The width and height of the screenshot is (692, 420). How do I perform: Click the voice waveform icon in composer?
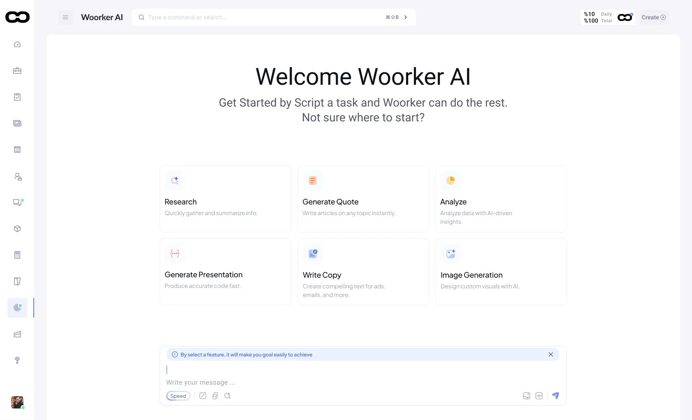(x=539, y=396)
